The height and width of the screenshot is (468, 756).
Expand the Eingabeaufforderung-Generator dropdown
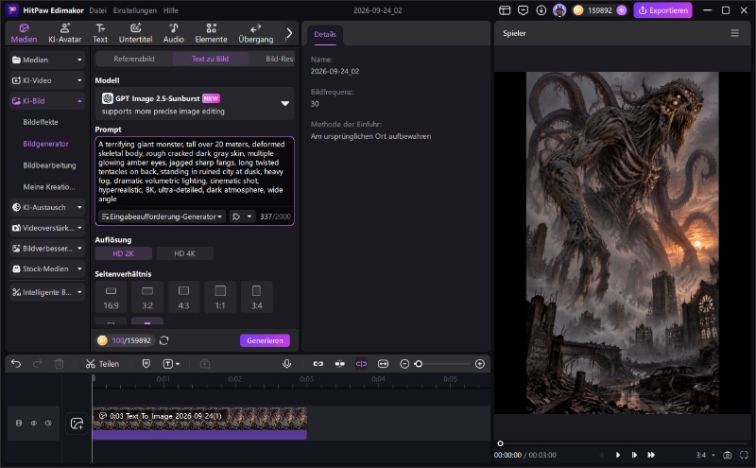(x=162, y=217)
